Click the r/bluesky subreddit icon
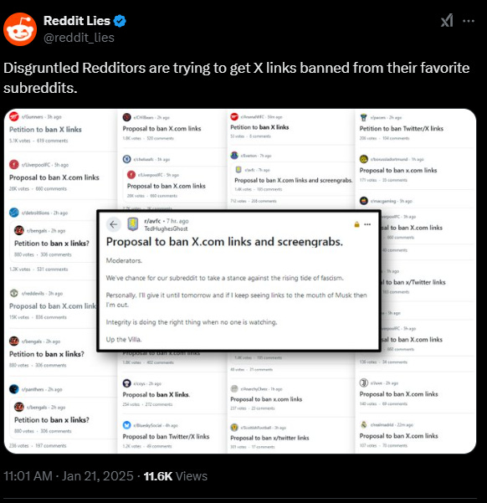 pyautogui.click(x=127, y=425)
